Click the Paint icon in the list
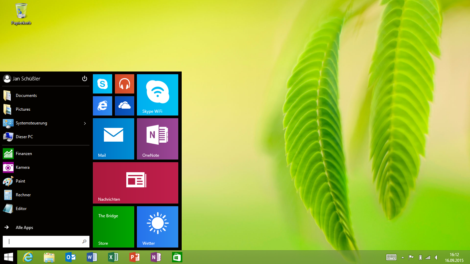The image size is (470, 264). (x=8, y=181)
